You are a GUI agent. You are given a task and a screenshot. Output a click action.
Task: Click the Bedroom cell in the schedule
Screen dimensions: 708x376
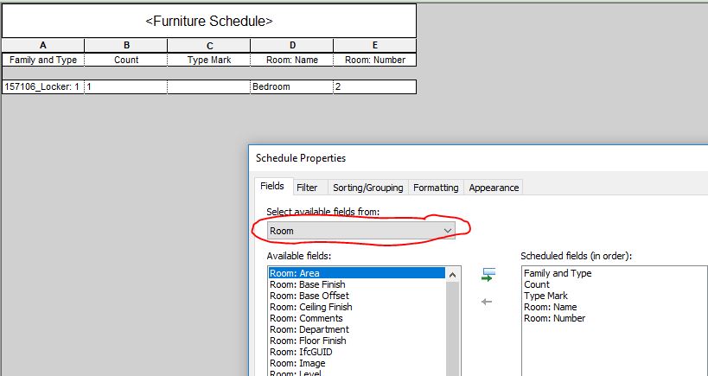291,87
